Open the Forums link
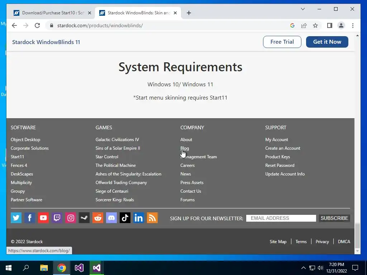The image size is (367, 275). tap(187, 200)
